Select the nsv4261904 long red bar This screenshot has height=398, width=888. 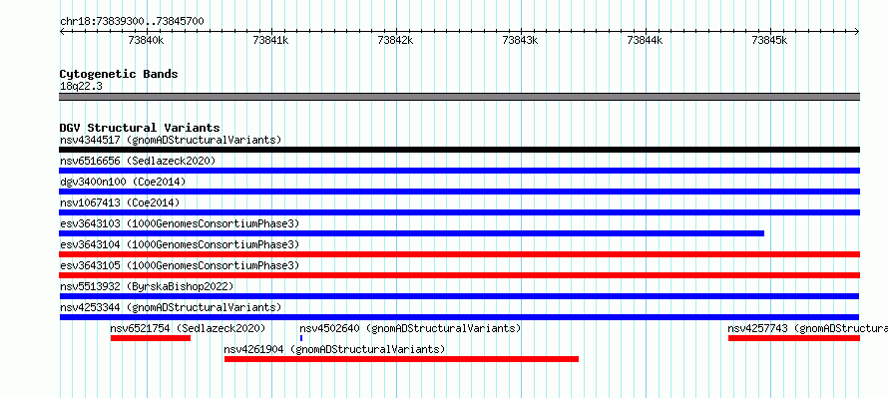(x=401, y=359)
